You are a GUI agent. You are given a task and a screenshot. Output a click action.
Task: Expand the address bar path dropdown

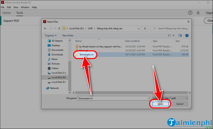pos(139,29)
